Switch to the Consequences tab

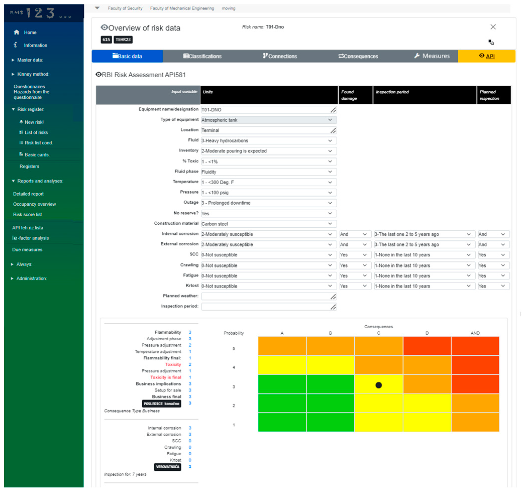pos(358,56)
